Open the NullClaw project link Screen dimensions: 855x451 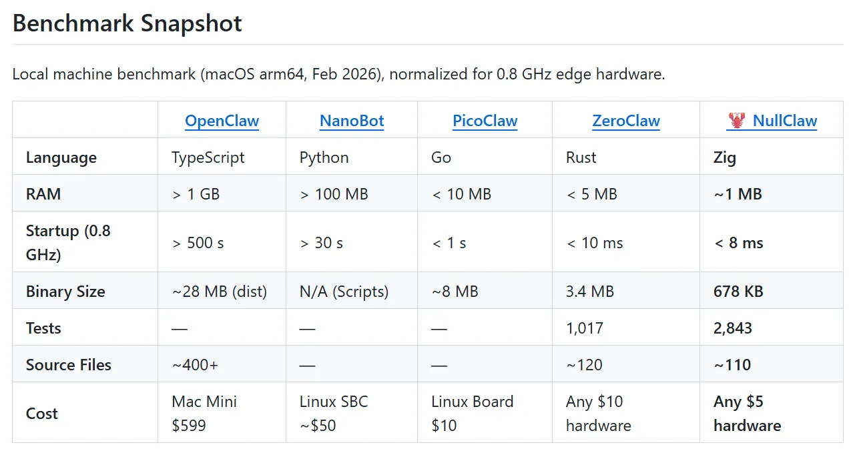[784, 121]
